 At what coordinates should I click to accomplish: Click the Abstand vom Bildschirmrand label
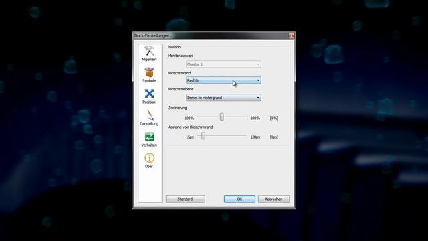pyautogui.click(x=190, y=127)
